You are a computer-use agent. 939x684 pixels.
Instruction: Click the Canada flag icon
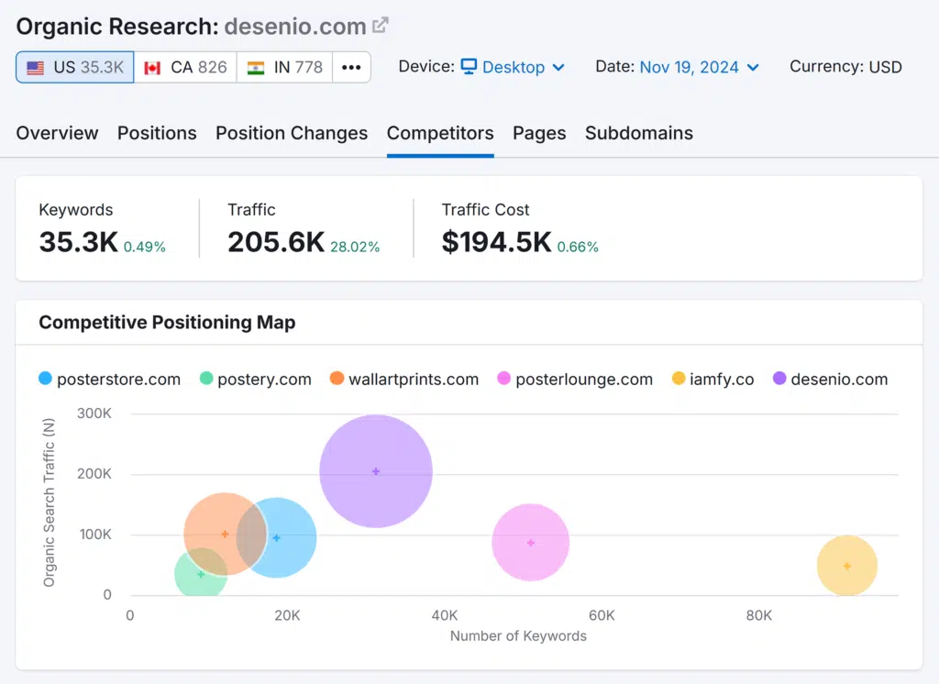point(152,68)
